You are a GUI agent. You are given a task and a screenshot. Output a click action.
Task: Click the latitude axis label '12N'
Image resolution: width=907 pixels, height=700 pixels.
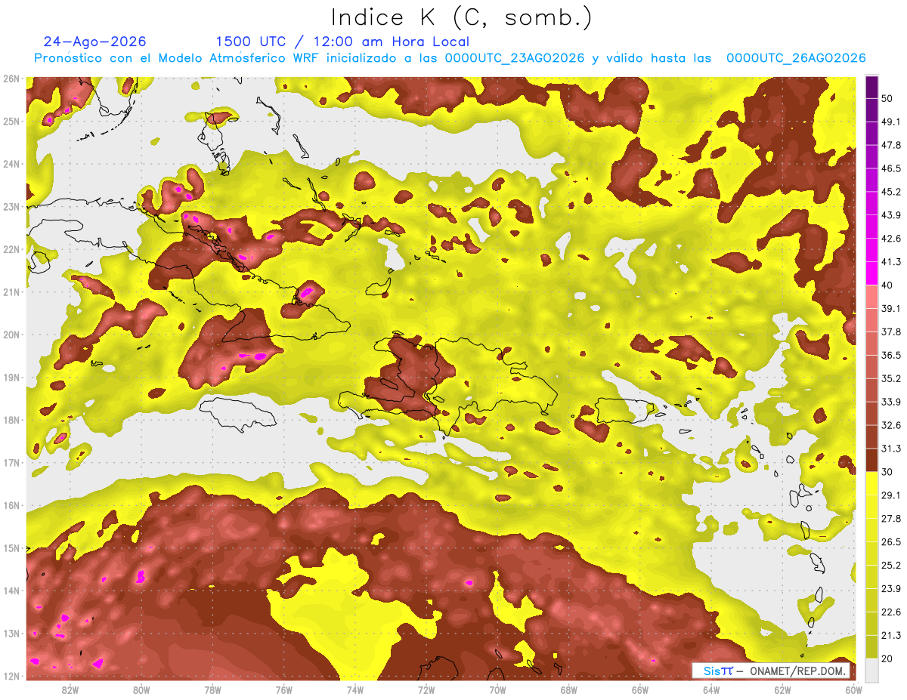click(11, 676)
